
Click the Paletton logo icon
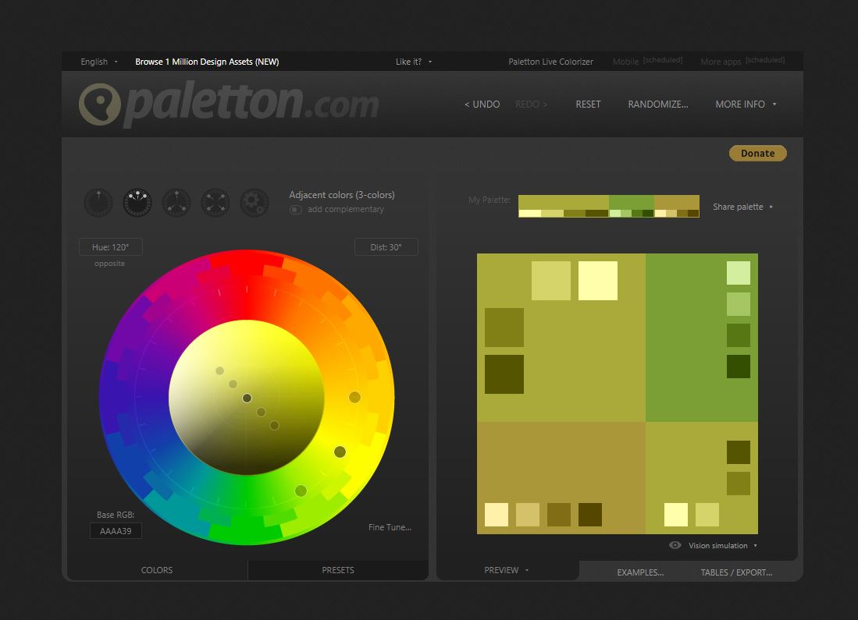[100, 105]
